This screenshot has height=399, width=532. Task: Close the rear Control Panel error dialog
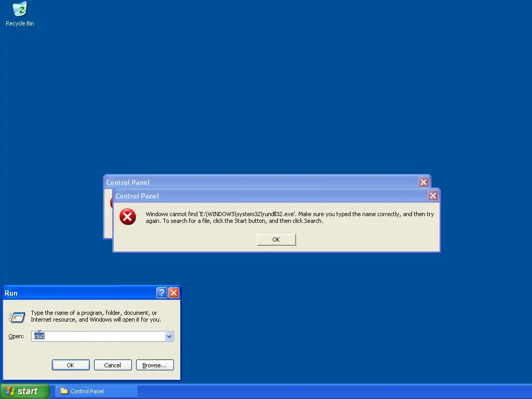pyautogui.click(x=423, y=182)
